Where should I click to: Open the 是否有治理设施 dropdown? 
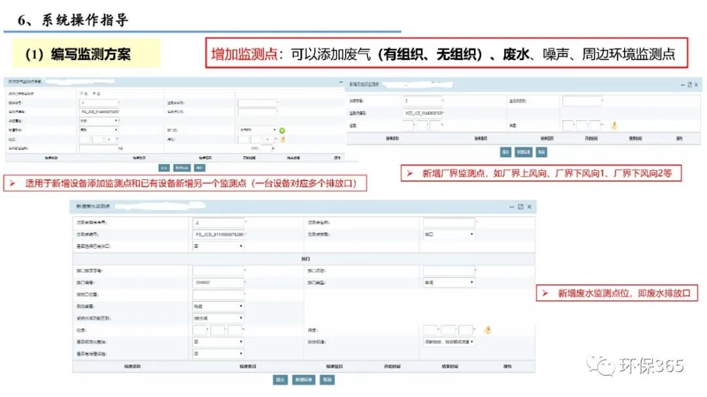pos(218,353)
